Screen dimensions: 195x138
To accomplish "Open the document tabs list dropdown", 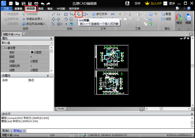I will pyautogui.click(x=191, y=34).
